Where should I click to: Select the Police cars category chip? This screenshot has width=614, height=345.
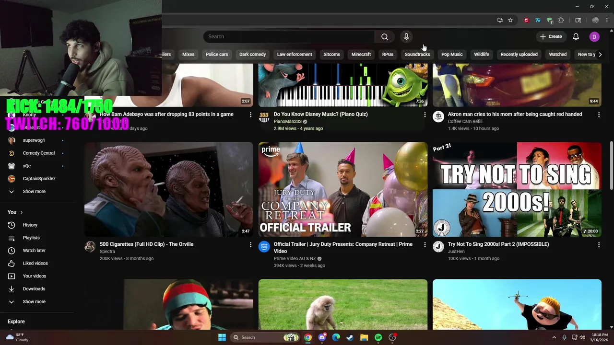click(x=217, y=54)
